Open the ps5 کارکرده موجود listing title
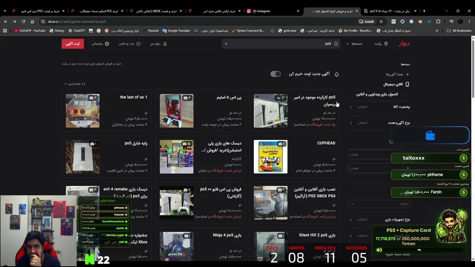This screenshot has width=475, height=267. (x=315, y=101)
